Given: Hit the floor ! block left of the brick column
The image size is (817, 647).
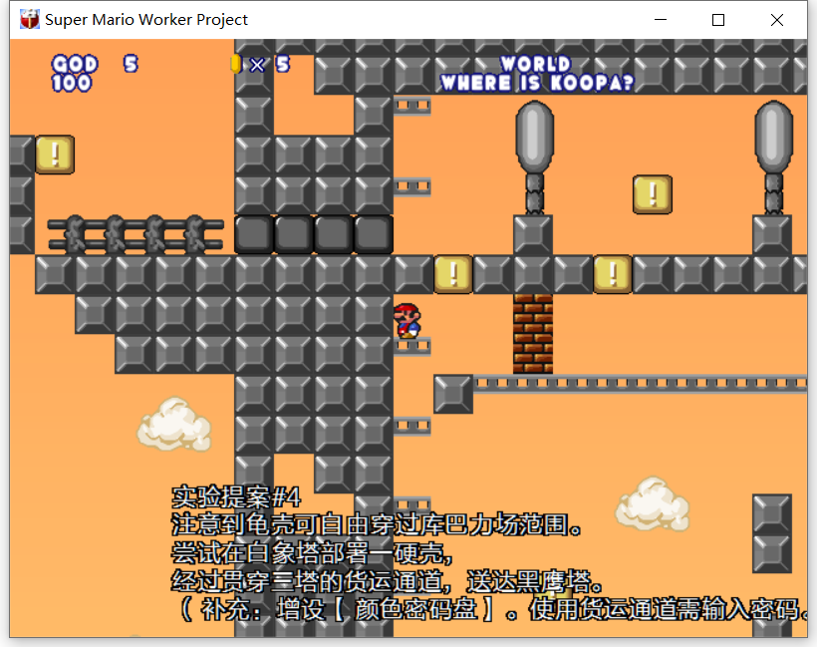Looking at the screenshot, I should 452,274.
